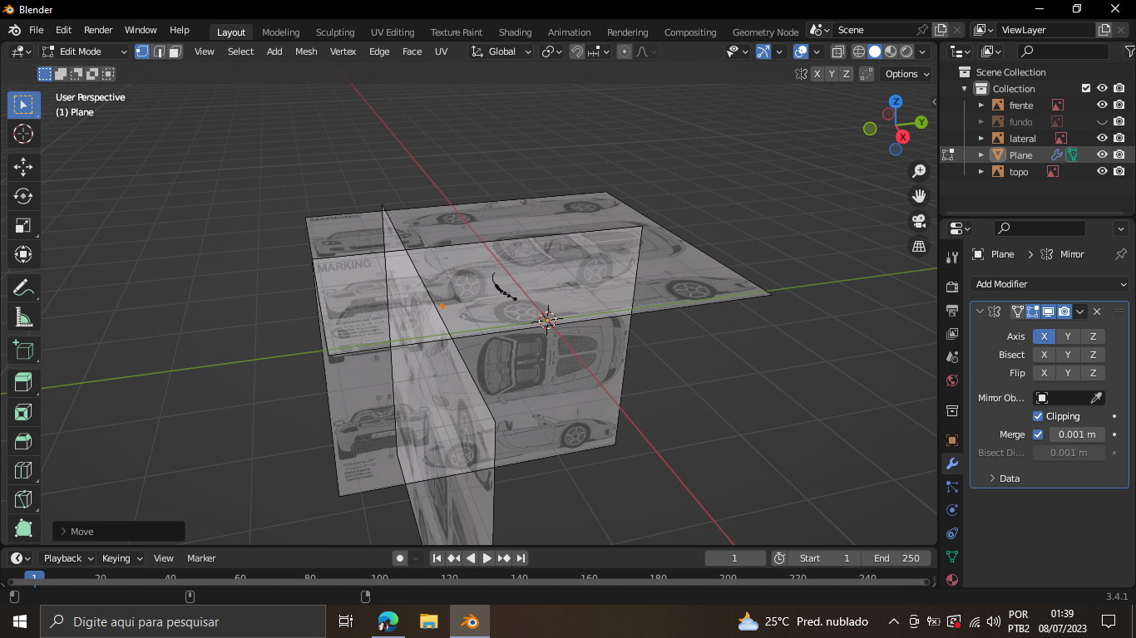Select the Cursor tool in the toolbar
The height and width of the screenshot is (638, 1136).
(x=23, y=134)
